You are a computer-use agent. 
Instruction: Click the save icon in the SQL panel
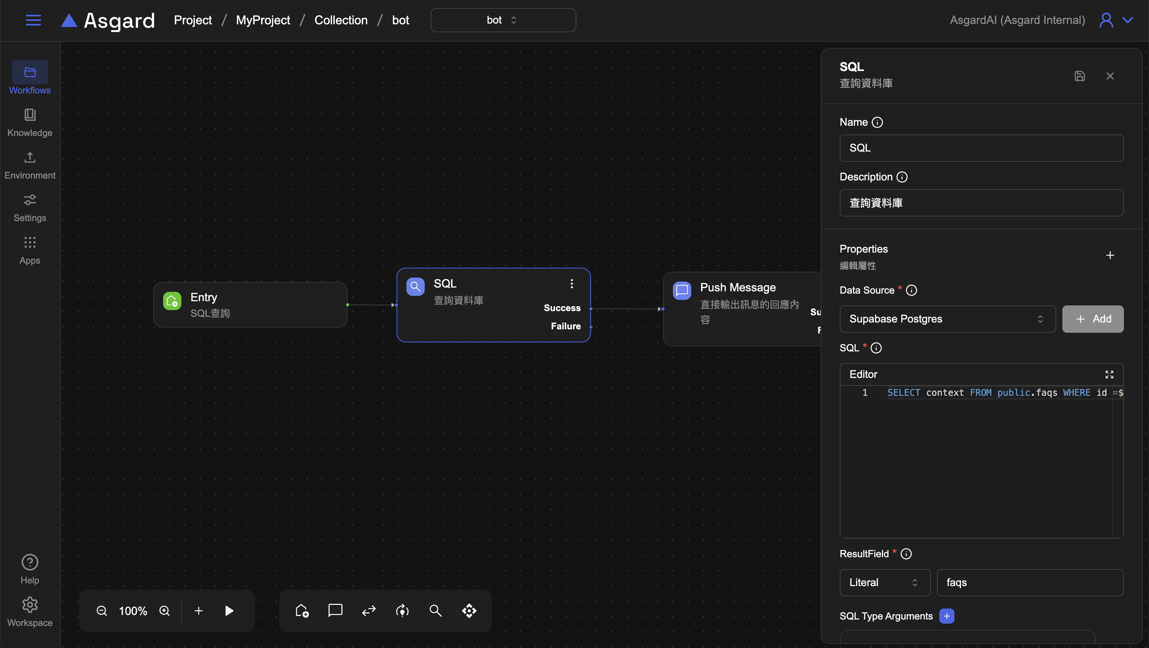click(1079, 76)
